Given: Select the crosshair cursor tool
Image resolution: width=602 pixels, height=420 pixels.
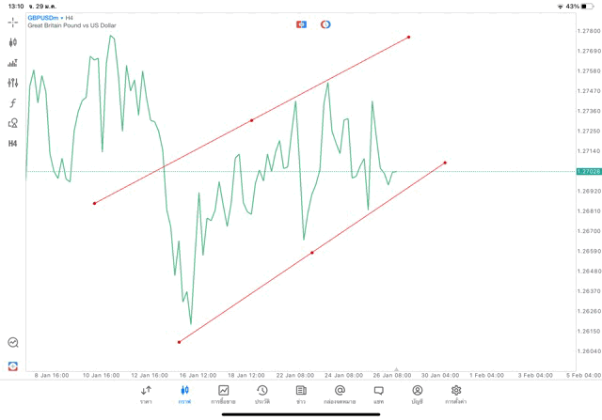Looking at the screenshot, I should coord(13,23).
